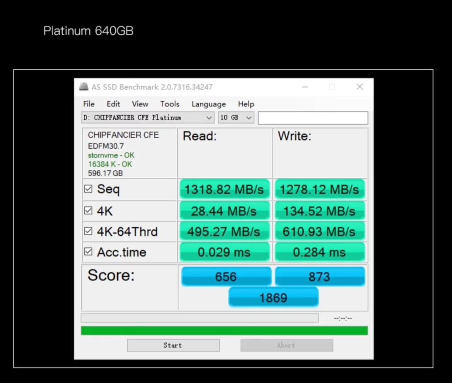Open the Help menu
Viewport: 452px width, 383px height.
tap(246, 104)
